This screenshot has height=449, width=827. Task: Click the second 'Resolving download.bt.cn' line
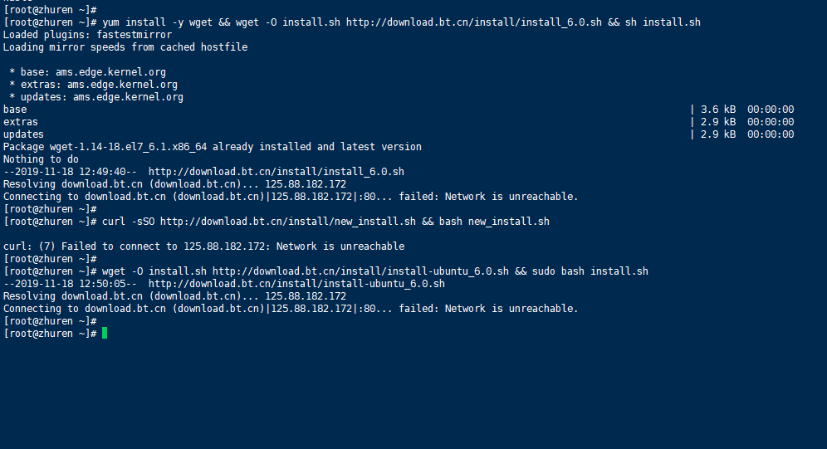point(174,296)
